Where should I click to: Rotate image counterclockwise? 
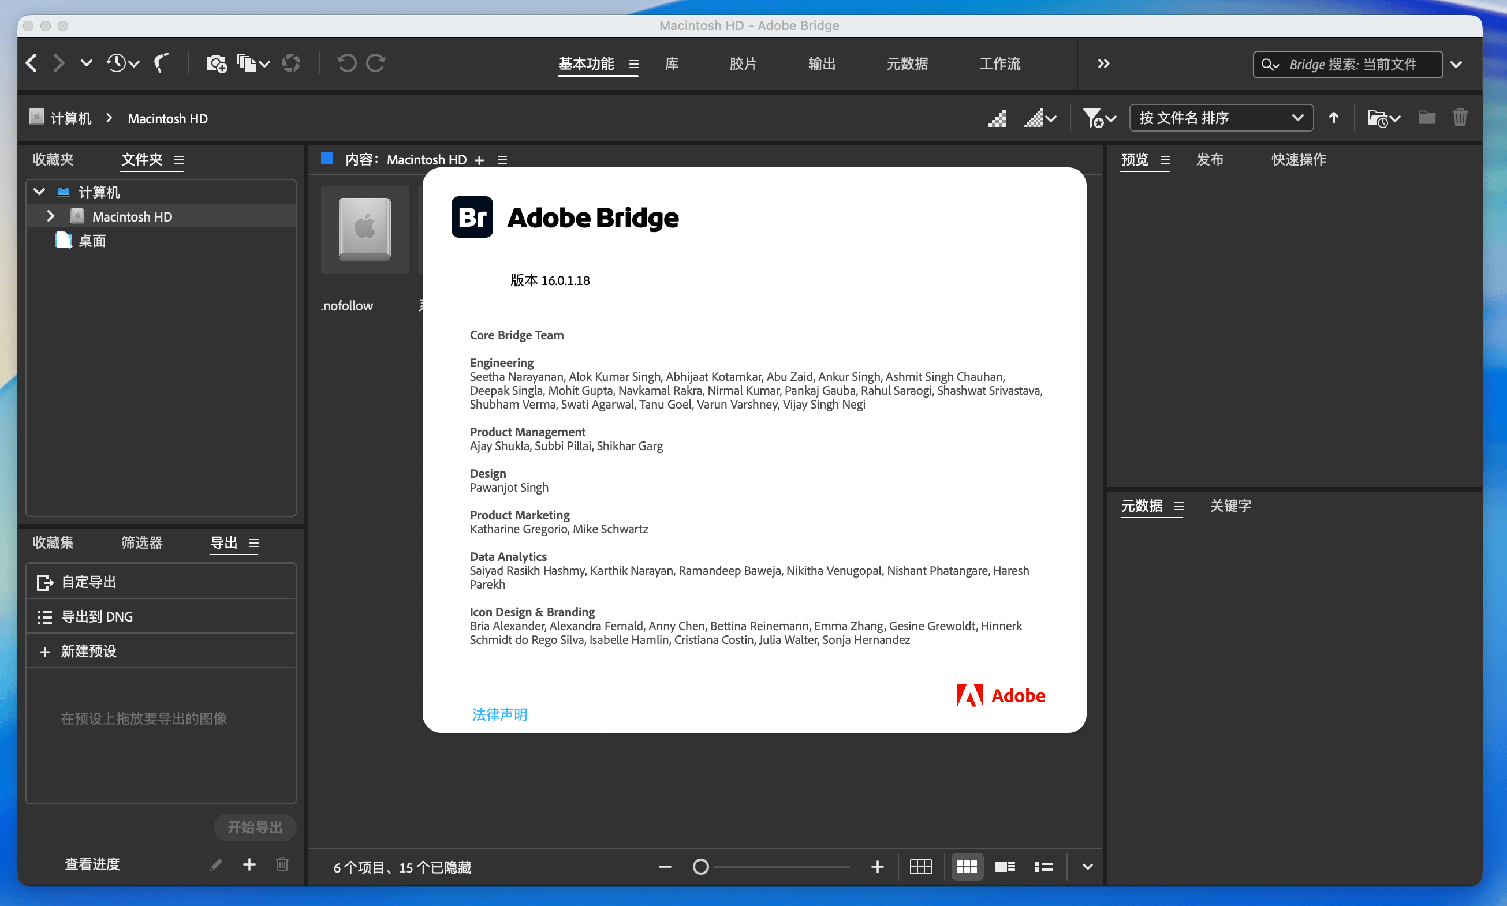click(x=346, y=63)
